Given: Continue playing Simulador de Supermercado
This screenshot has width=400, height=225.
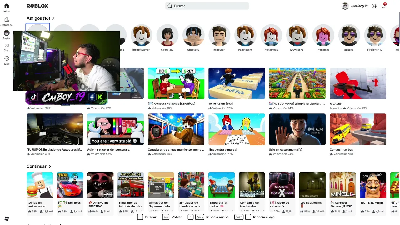Looking at the screenshot, I should point(161,185).
